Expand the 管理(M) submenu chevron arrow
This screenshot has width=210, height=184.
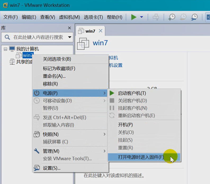coord(104,151)
